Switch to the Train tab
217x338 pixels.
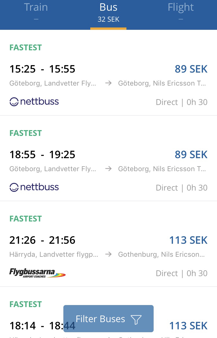point(36,12)
